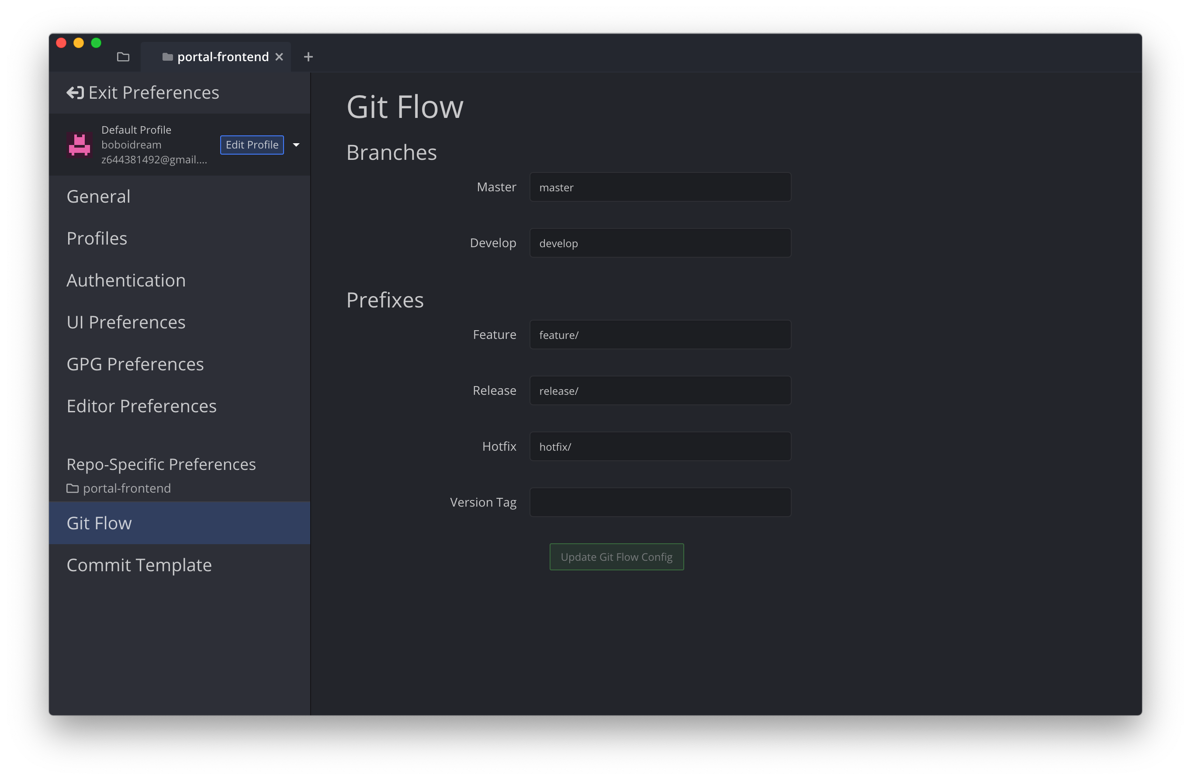Open GPG Preferences section
This screenshot has height=780, width=1191.
135,364
